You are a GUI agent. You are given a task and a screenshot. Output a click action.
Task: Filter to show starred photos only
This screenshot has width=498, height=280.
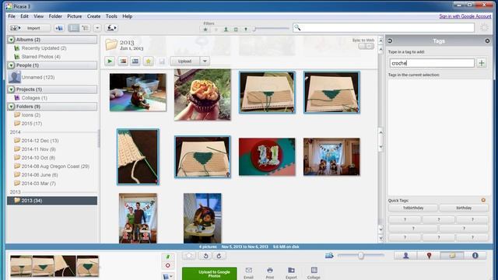click(205, 30)
